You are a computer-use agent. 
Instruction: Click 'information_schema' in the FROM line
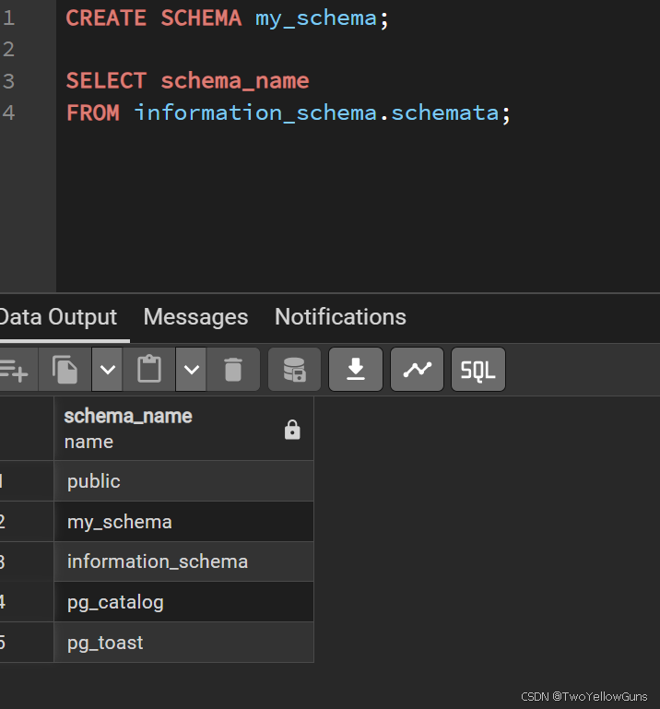255,112
